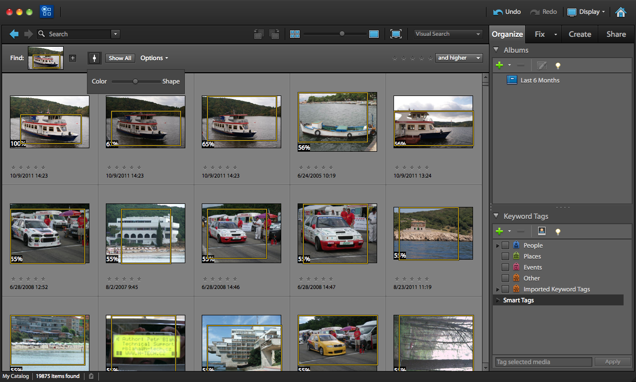Edit album icon in Albums panel
Viewport: 636px width, 382px height.
(x=542, y=65)
